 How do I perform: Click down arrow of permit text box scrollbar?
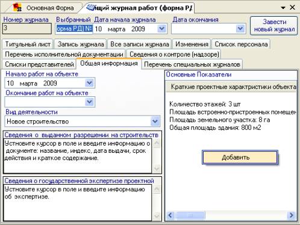click(x=157, y=168)
